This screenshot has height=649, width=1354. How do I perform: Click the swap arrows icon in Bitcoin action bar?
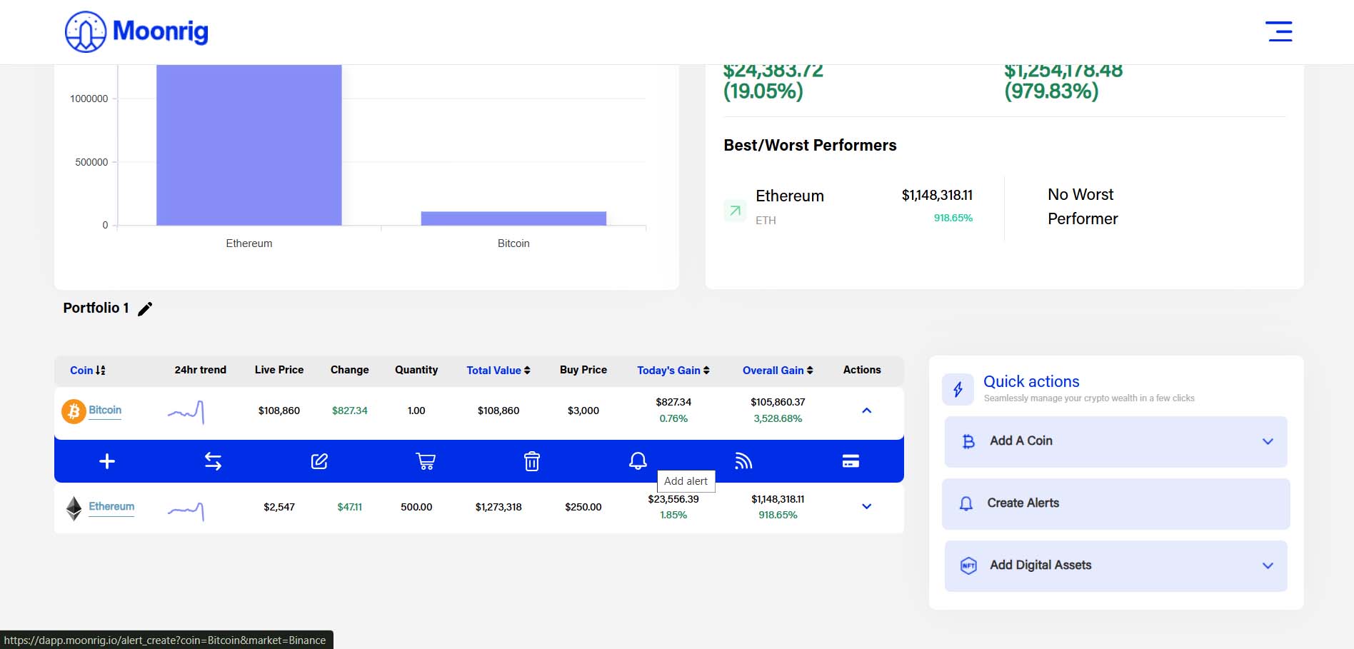point(213,461)
